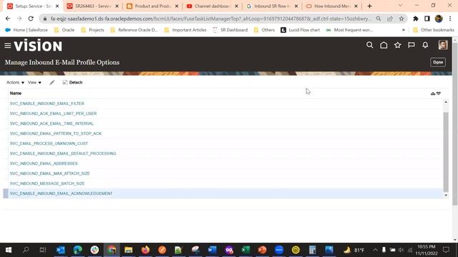Open Firefox from taskbar
The image size is (458, 257).
point(145,250)
